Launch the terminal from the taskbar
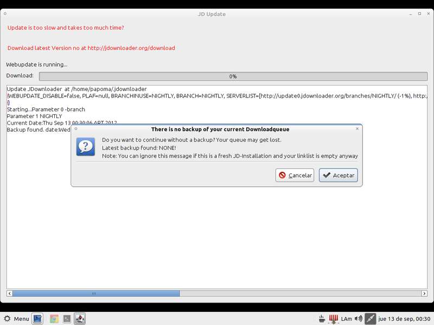This screenshot has width=434, height=325. 67,318
